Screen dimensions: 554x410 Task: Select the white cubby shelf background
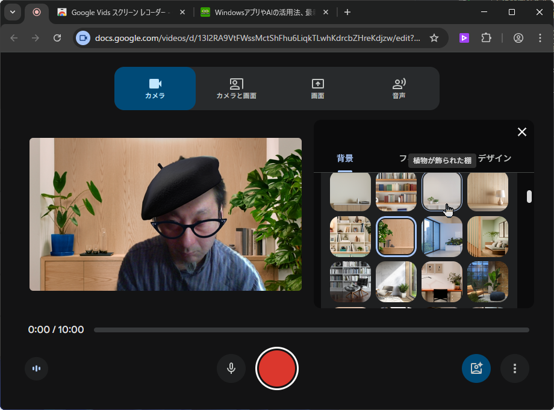click(x=350, y=236)
